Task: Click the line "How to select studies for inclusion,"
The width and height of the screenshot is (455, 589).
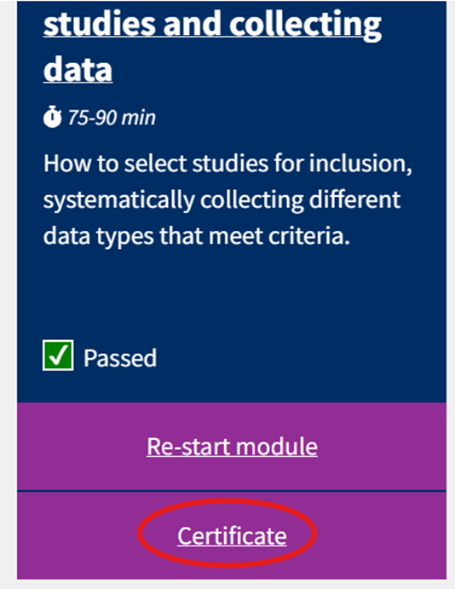Action: click(x=227, y=165)
